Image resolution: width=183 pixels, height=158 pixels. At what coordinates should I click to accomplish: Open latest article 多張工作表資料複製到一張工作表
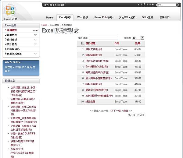pyautogui.click(x=23, y=111)
